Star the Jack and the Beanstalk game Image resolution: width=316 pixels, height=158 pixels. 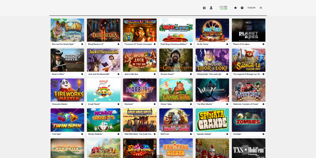coord(118,74)
